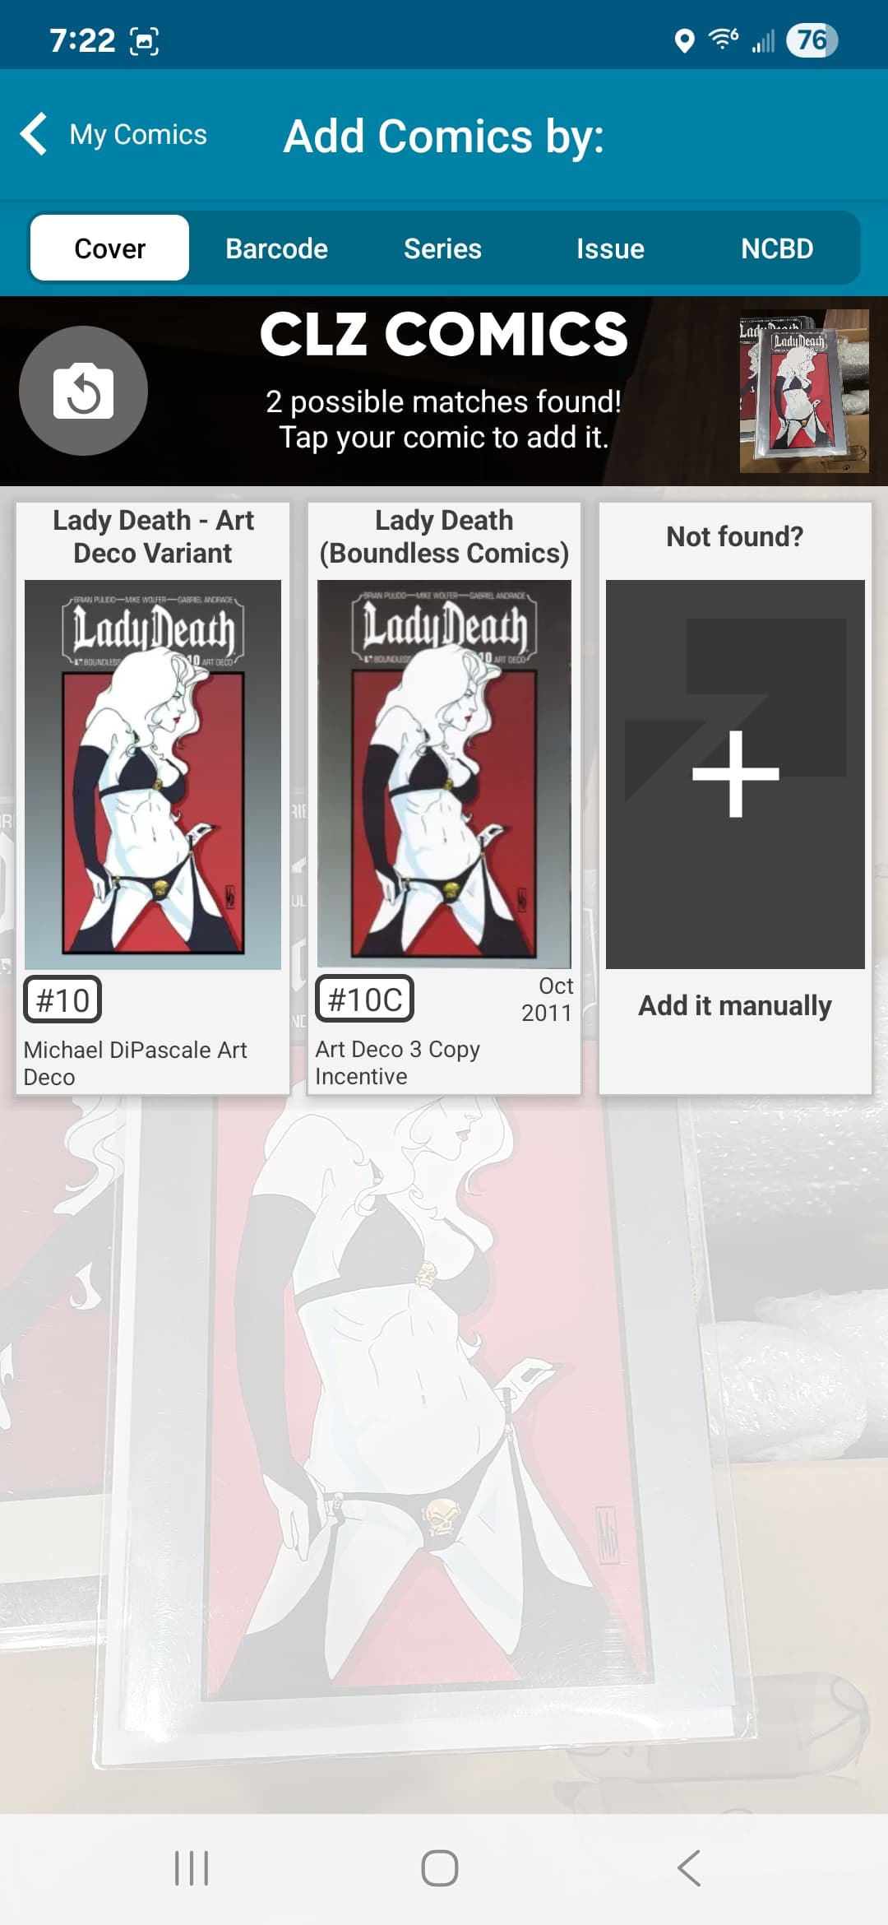Open the Issue tab
888x1925 pixels.
610,248
